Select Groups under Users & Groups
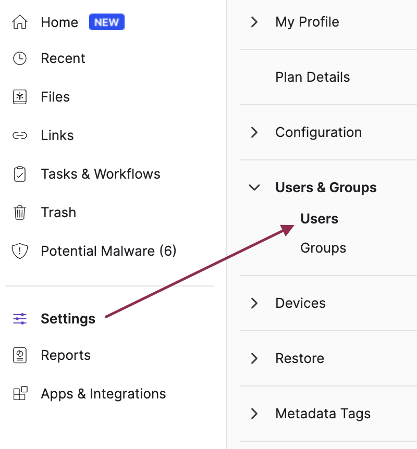 323,248
